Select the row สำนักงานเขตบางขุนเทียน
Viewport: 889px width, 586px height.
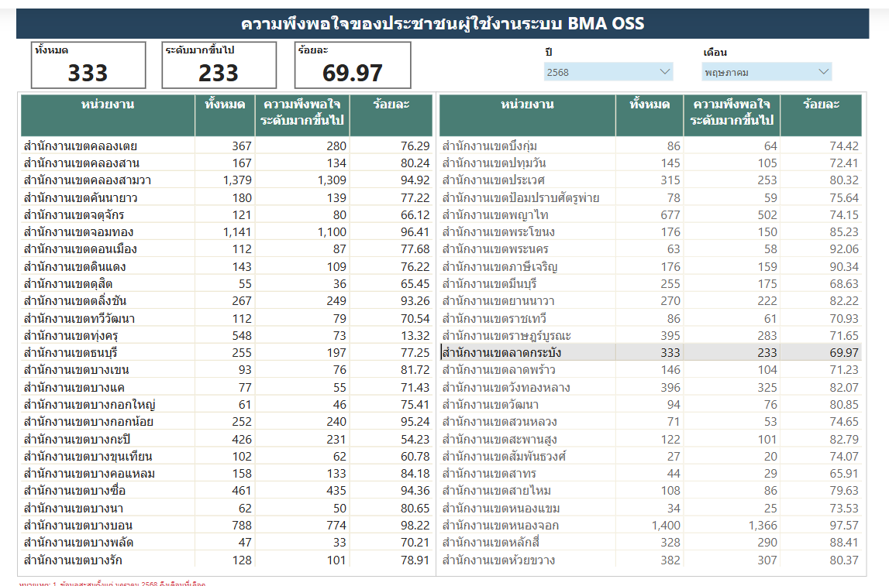(227, 457)
